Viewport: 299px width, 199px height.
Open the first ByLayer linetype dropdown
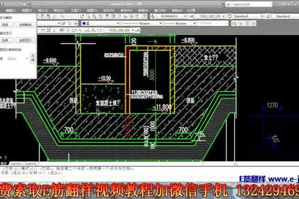click(x=160, y=23)
